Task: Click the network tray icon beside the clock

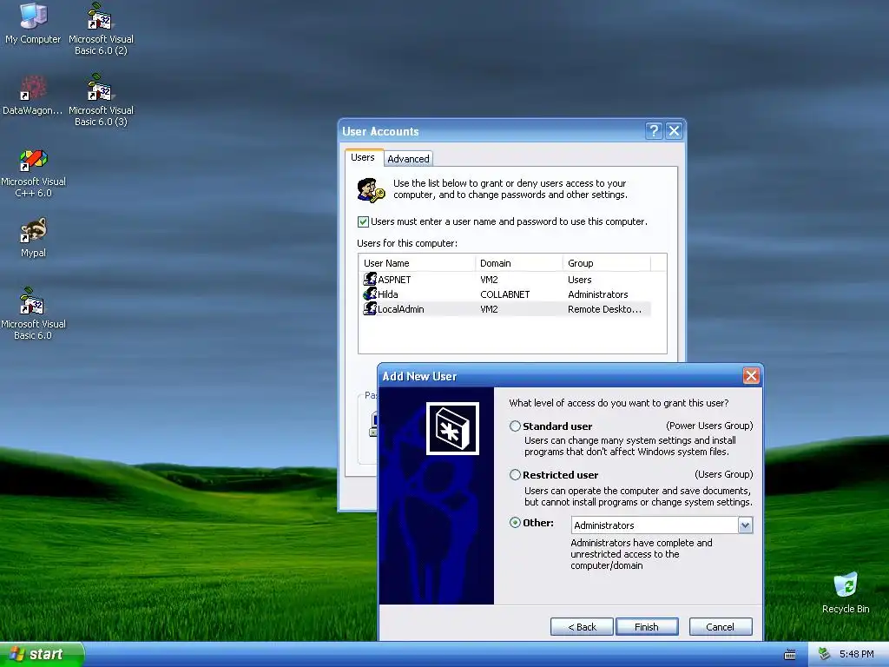Action: (824, 654)
